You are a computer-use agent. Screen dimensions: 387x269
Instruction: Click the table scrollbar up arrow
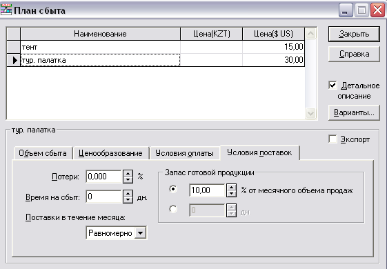coord(310,34)
